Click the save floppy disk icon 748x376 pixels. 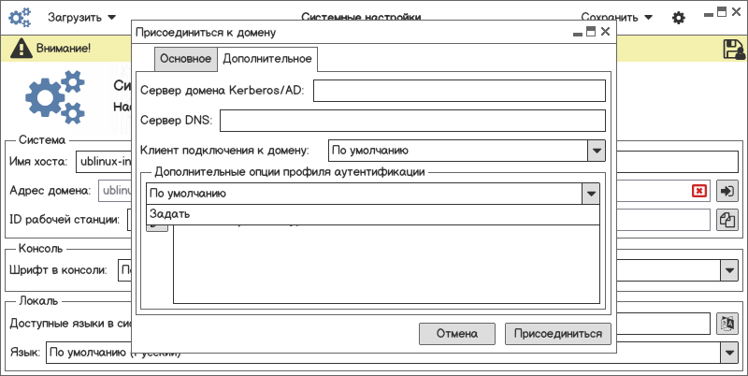point(732,50)
